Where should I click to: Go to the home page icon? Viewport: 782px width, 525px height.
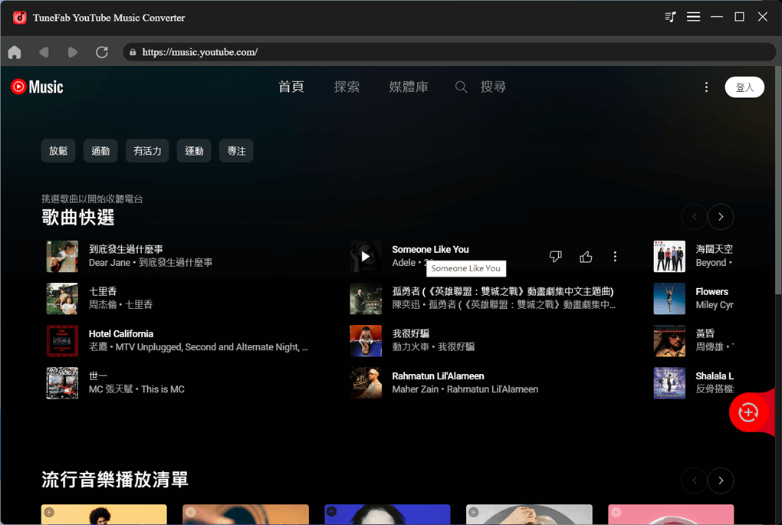click(15, 52)
